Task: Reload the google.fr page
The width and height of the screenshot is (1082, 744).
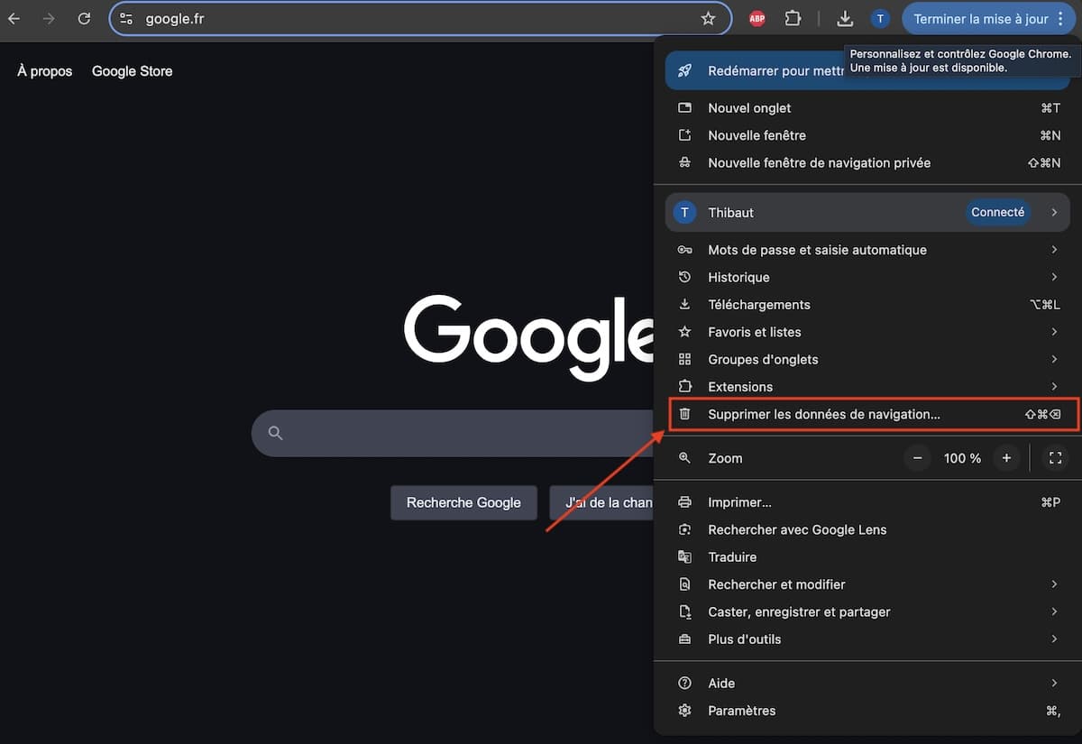Action: coord(84,18)
